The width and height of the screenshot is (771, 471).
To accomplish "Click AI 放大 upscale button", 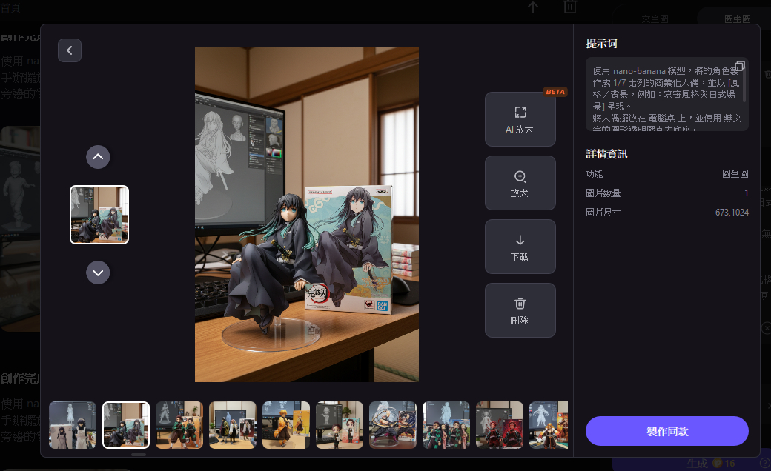I will coord(520,119).
